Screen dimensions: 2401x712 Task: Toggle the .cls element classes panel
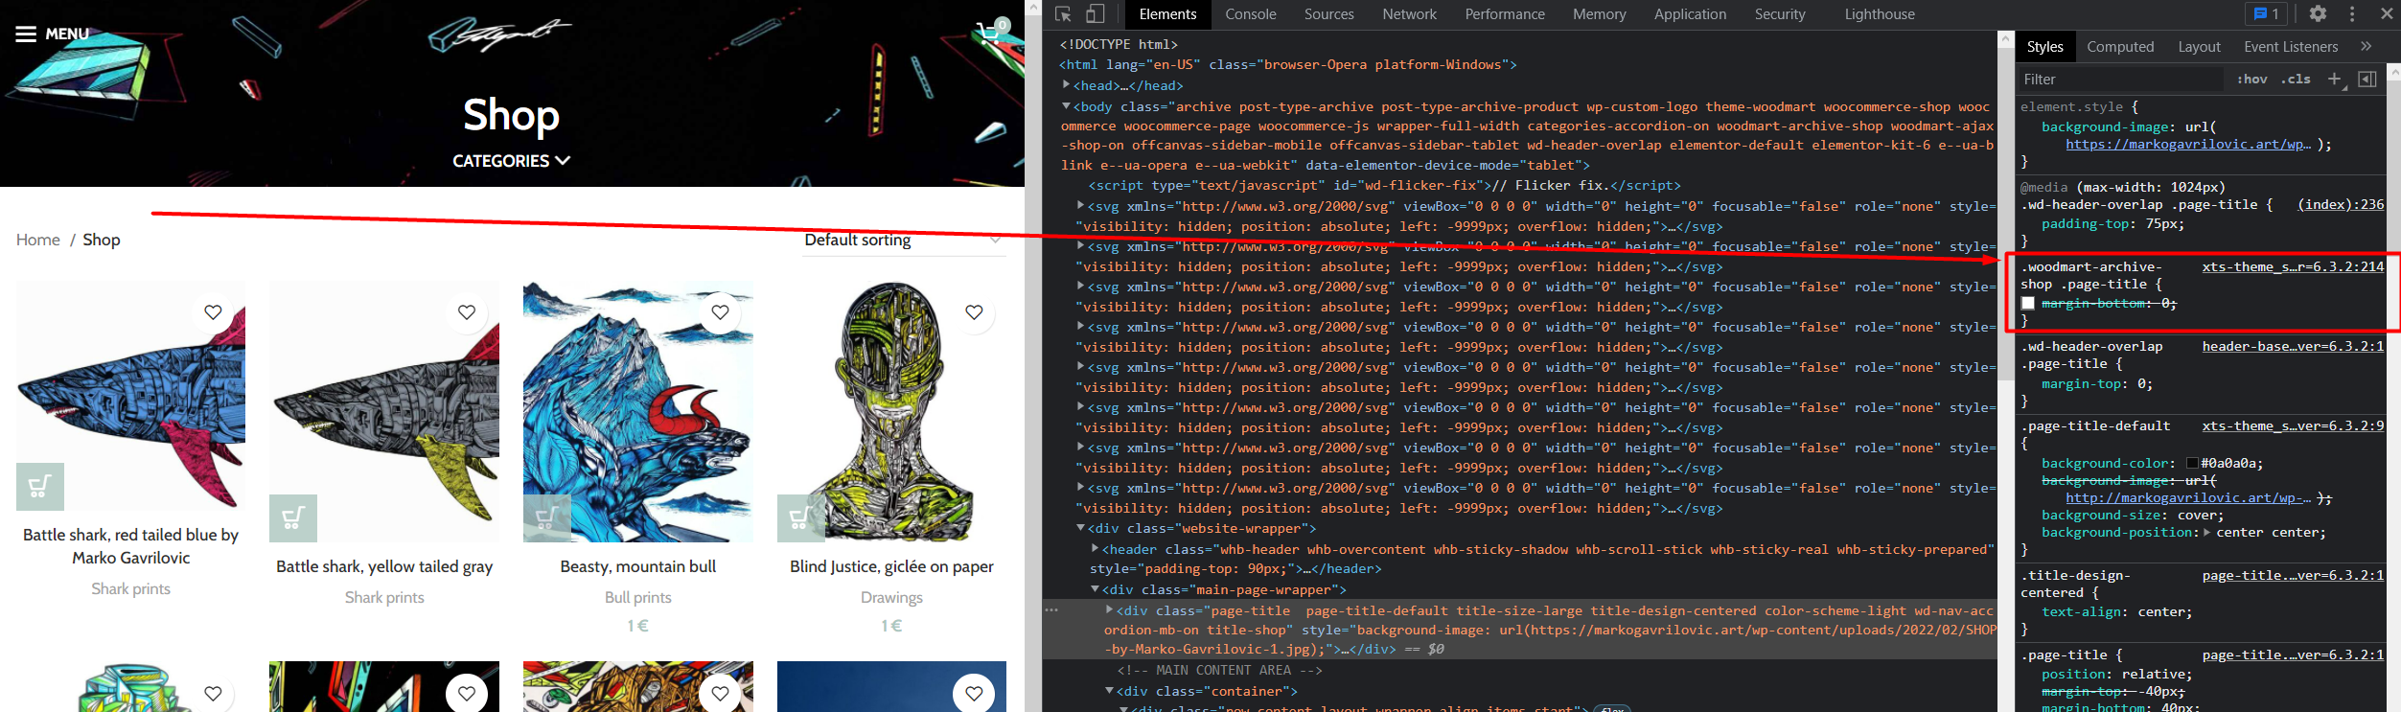point(2295,80)
